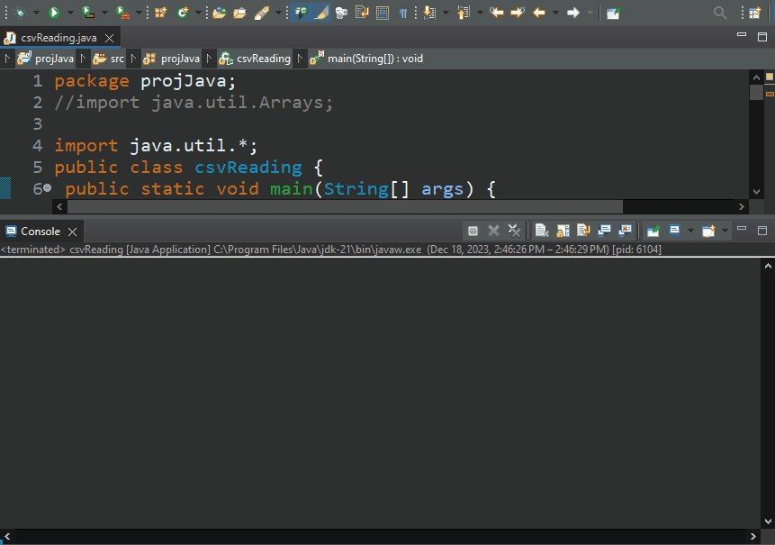Minimize the Console view panel
Screen dimensions: 775x545
click(x=742, y=229)
